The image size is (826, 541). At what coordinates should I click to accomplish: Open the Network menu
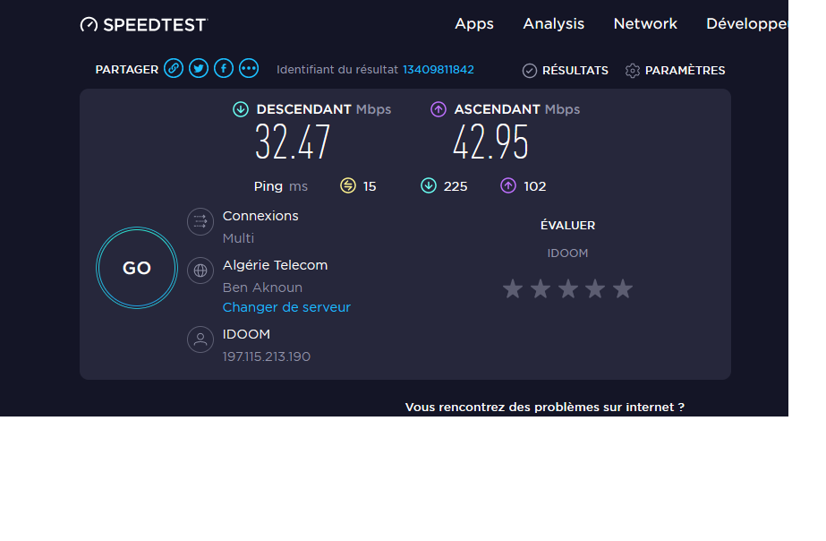[x=645, y=23]
